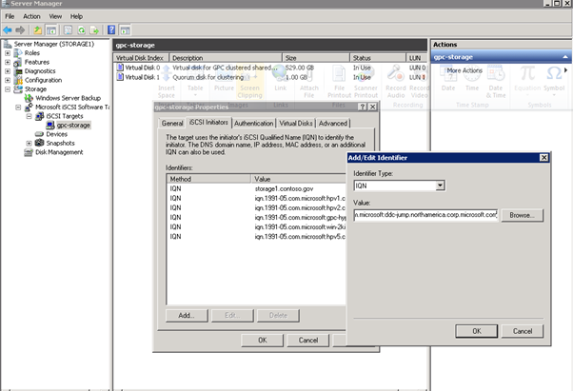
Task: Click the green Refresh toolbar icon
Action: (81, 29)
